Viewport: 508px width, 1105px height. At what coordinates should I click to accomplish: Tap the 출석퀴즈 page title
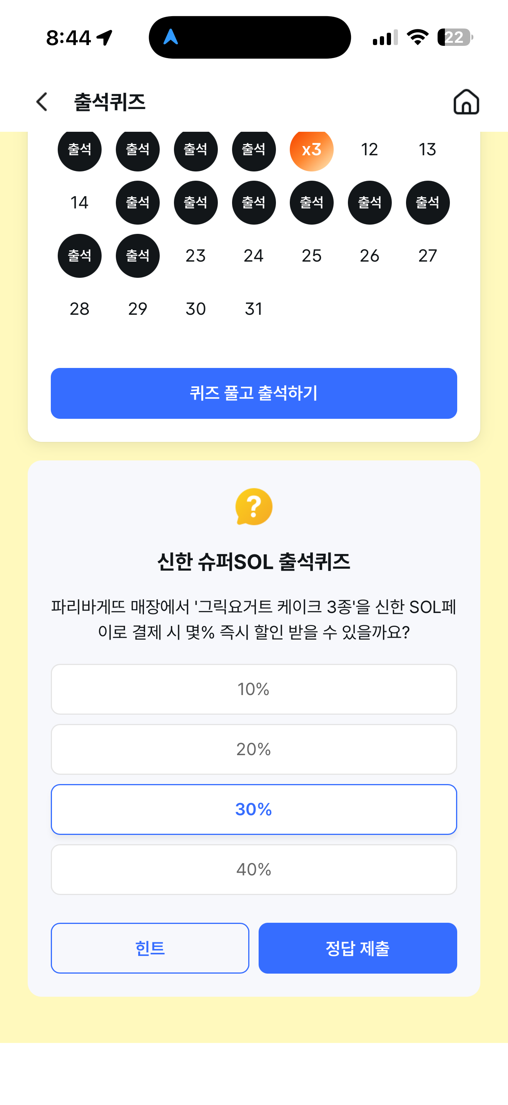tap(110, 102)
